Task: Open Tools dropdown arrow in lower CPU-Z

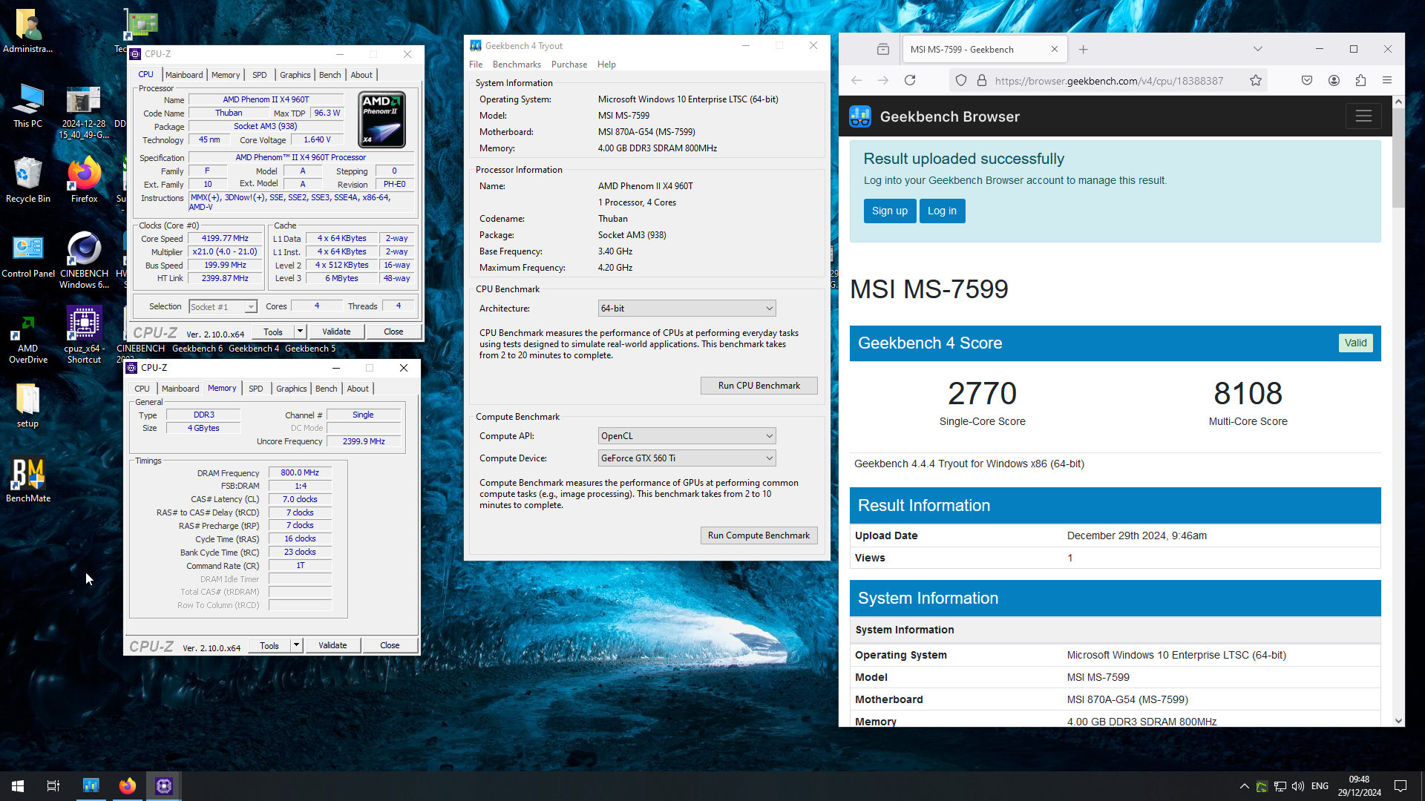Action: (296, 645)
